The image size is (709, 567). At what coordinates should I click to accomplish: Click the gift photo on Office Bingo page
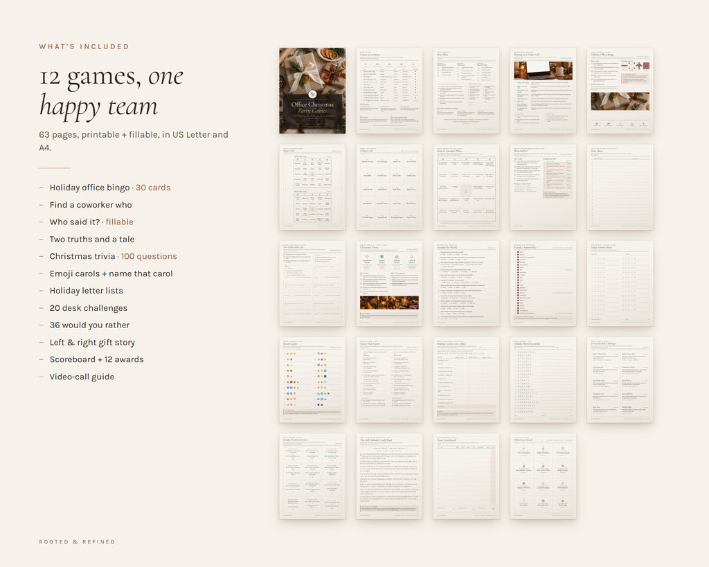point(620,101)
